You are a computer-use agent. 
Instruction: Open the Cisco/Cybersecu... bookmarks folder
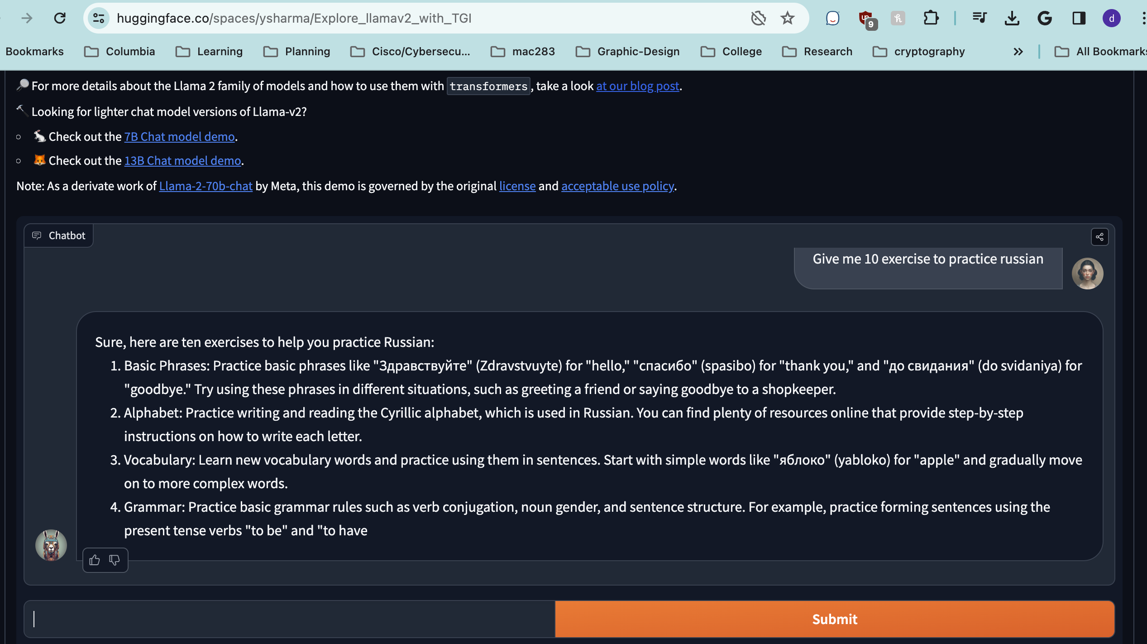tap(410, 52)
